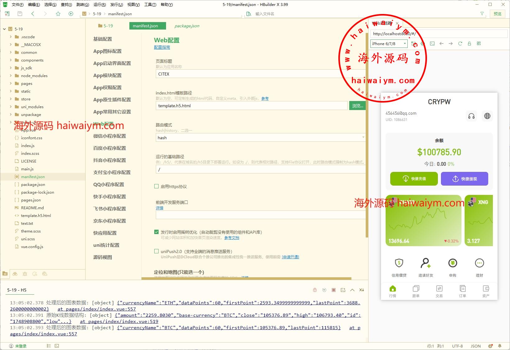Screen dimensions: 510x350
Task: Open the 配置指南 link under Web配置
Action: [x=162, y=47]
